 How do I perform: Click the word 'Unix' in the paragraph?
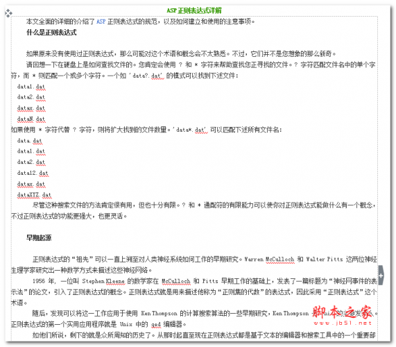coord(126,324)
